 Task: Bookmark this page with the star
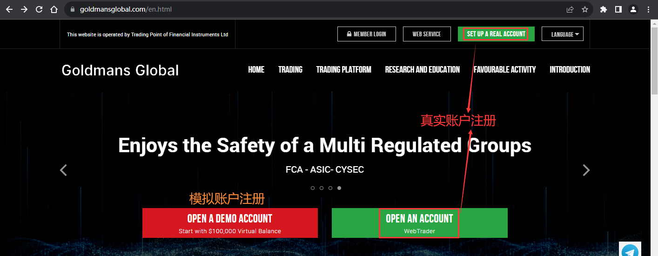(x=585, y=9)
